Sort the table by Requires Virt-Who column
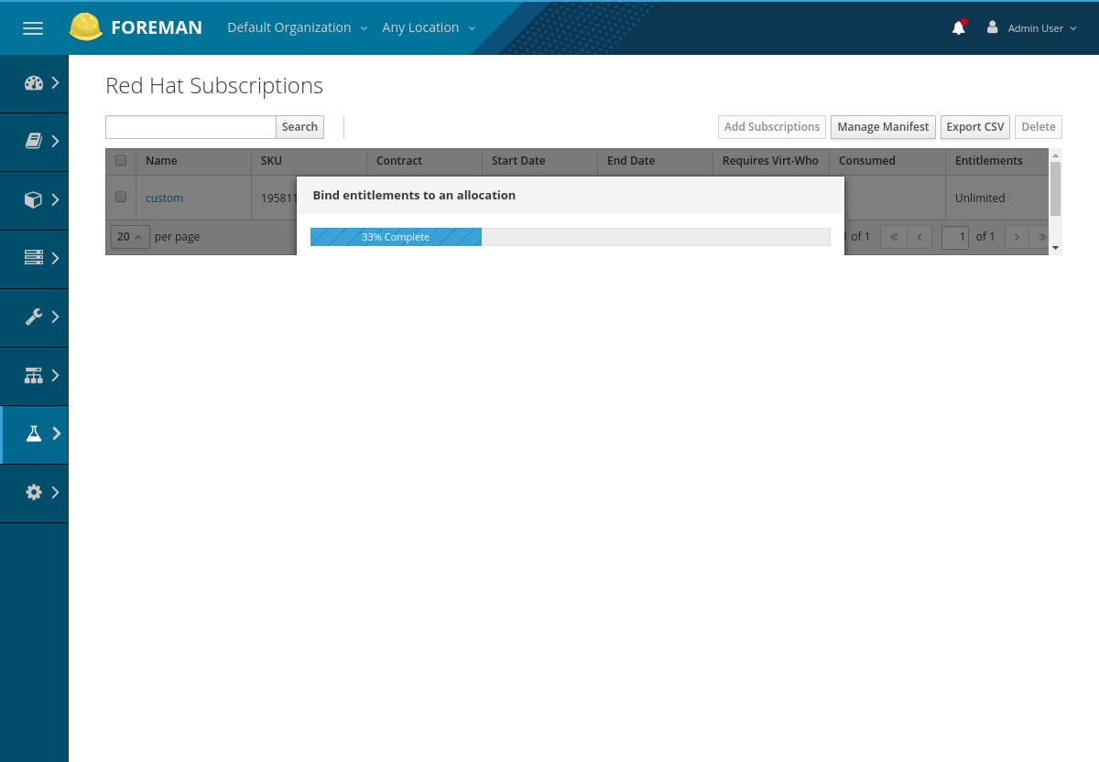The height and width of the screenshot is (762, 1099). tap(770, 161)
